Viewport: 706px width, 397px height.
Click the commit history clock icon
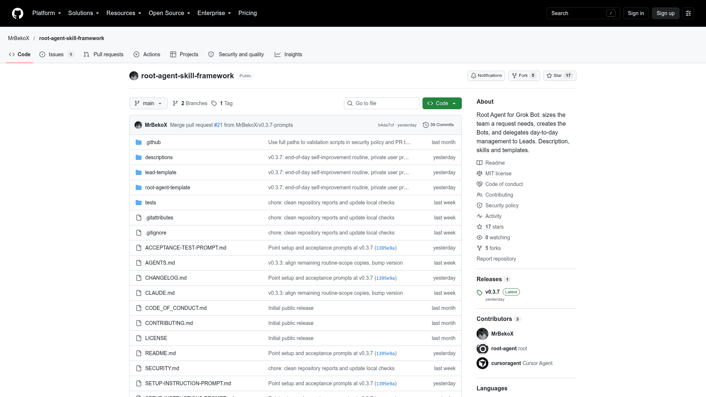coord(425,125)
